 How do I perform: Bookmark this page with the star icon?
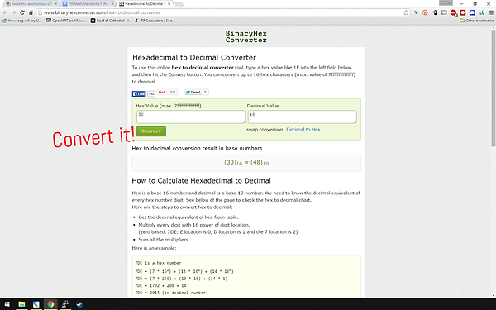tap(406, 12)
